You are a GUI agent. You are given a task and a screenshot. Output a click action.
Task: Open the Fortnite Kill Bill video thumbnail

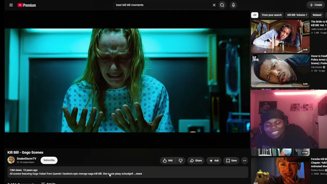280,171
